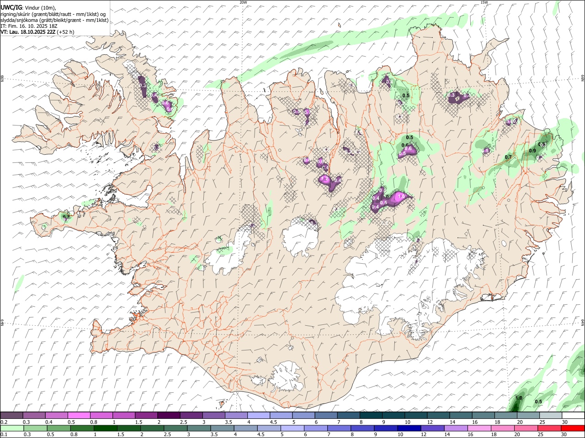Screen dimensions: 585x438
Task: Select the darkest purple snow swatch at 2
Action: pyautogui.click(x=168, y=415)
